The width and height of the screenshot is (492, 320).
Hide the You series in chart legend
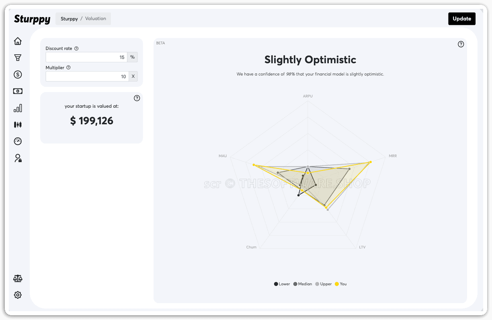click(340, 284)
